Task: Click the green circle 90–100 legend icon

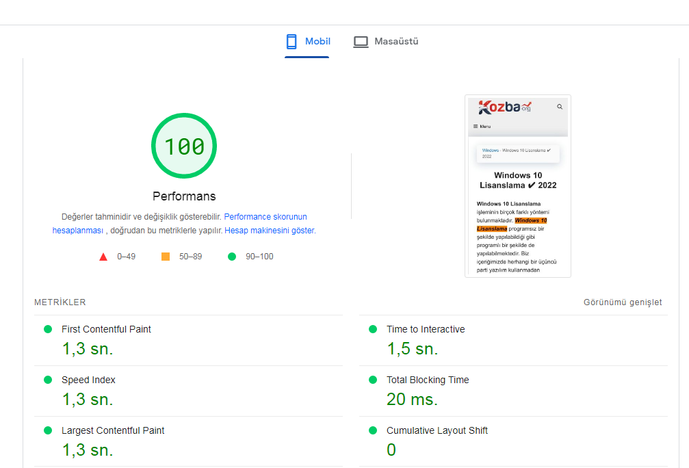Action: tap(232, 257)
